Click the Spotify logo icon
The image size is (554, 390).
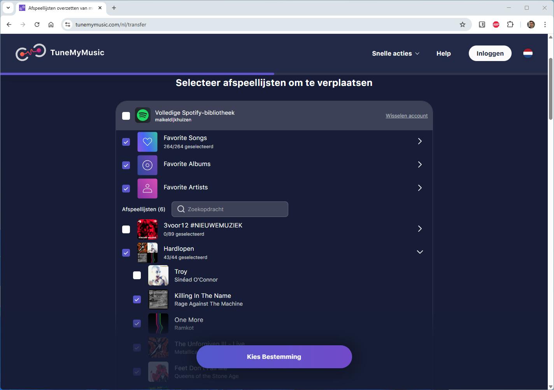[143, 115]
